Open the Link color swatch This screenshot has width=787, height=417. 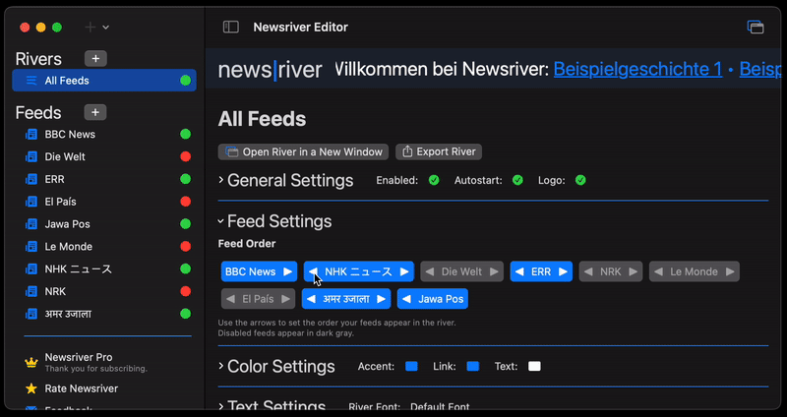pos(473,366)
